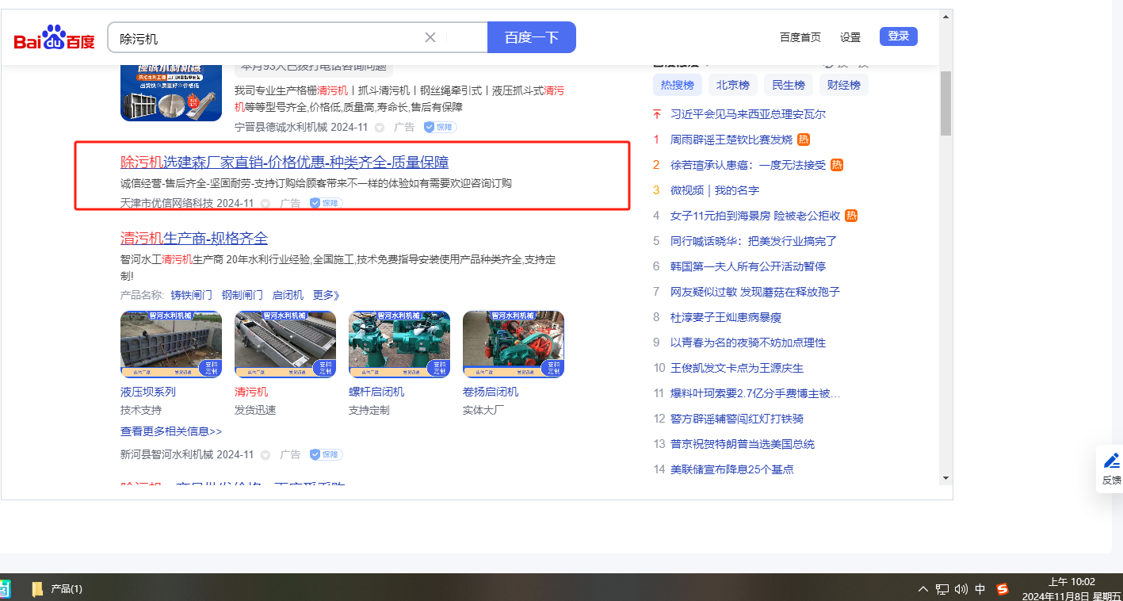
Task: Click the Baidu logo
Action: click(54, 38)
